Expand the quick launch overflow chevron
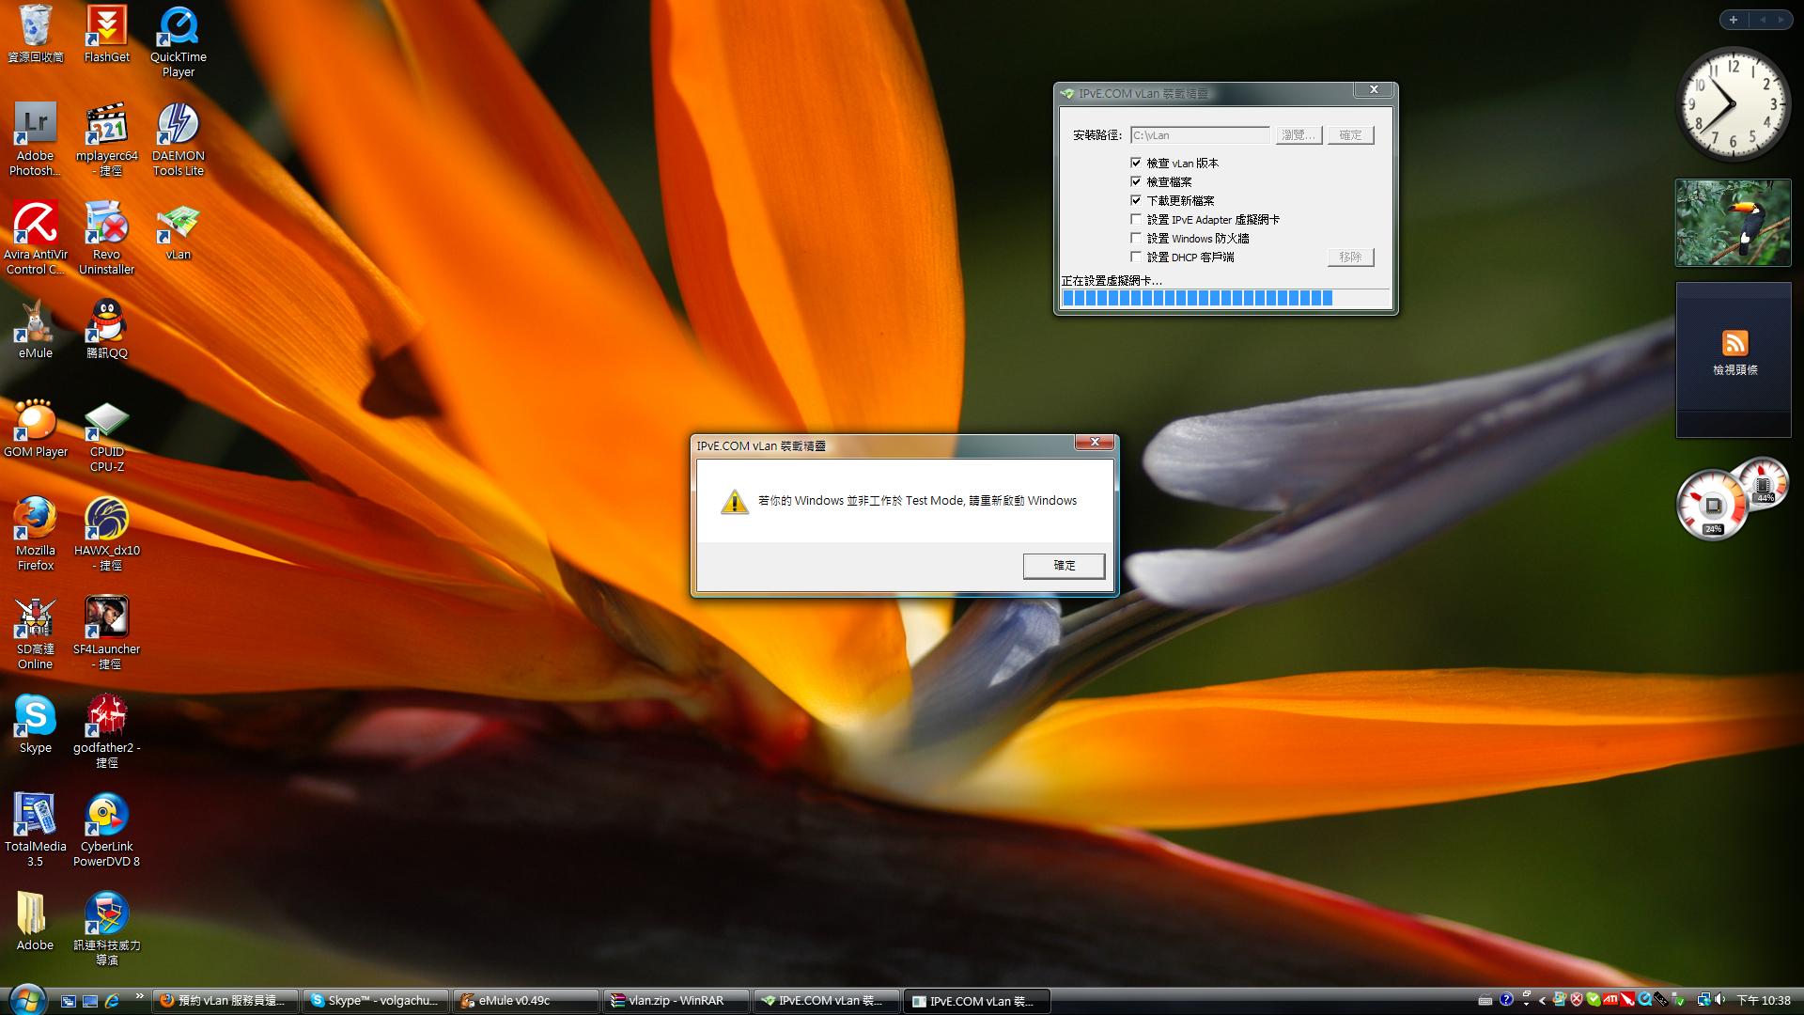This screenshot has height=1015, width=1804. tap(140, 995)
